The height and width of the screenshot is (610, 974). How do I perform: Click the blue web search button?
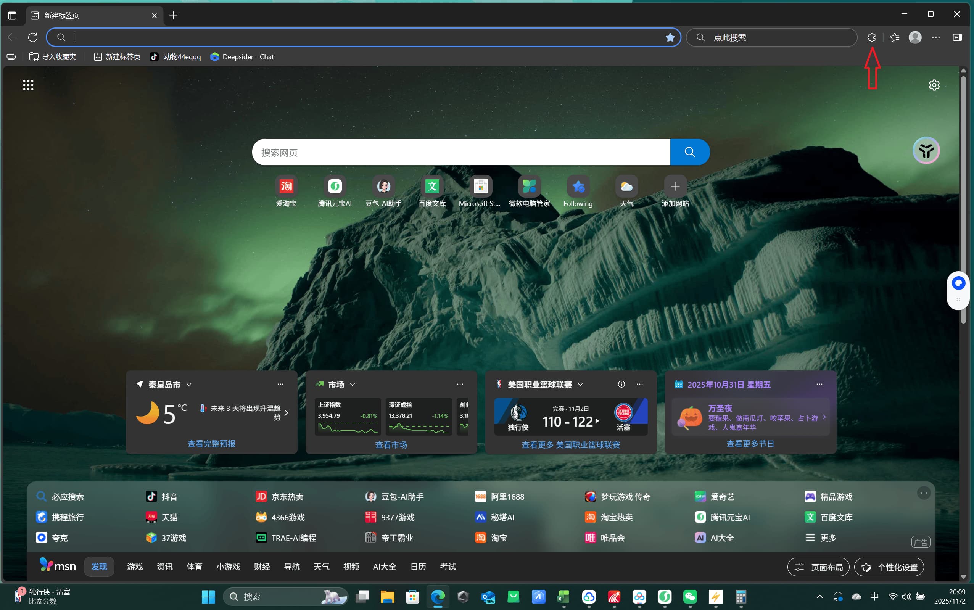(689, 152)
